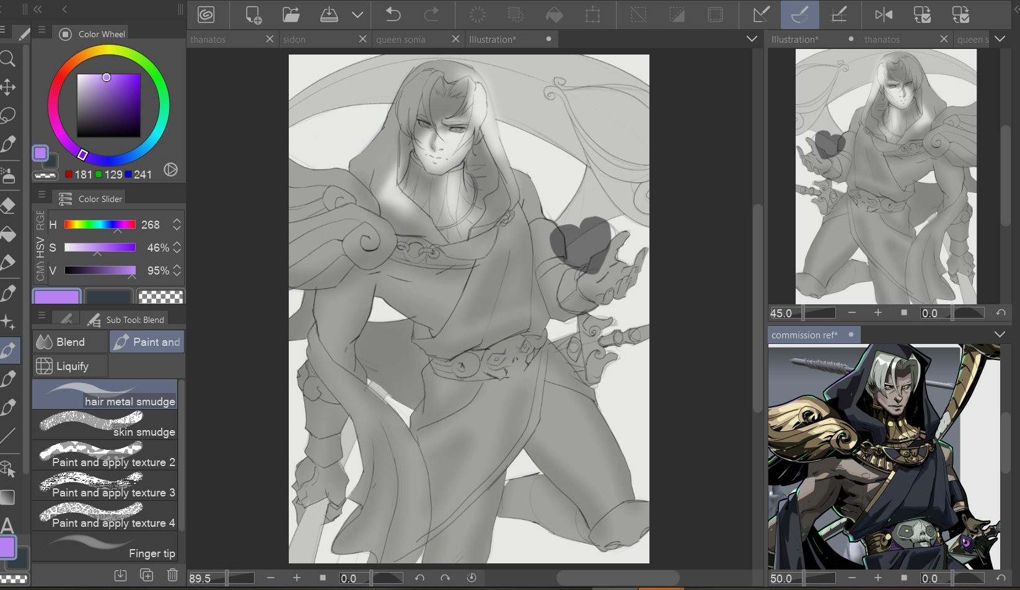The image size is (1020, 590).
Task: Toggle Snap to Special Ruler
Action: coord(799,14)
